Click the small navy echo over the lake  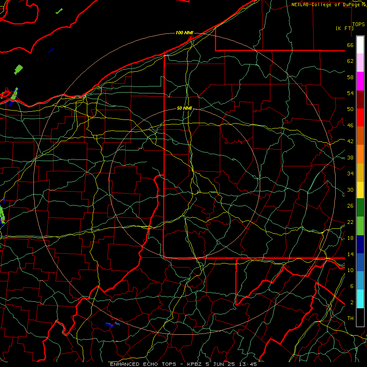pos(51,50)
